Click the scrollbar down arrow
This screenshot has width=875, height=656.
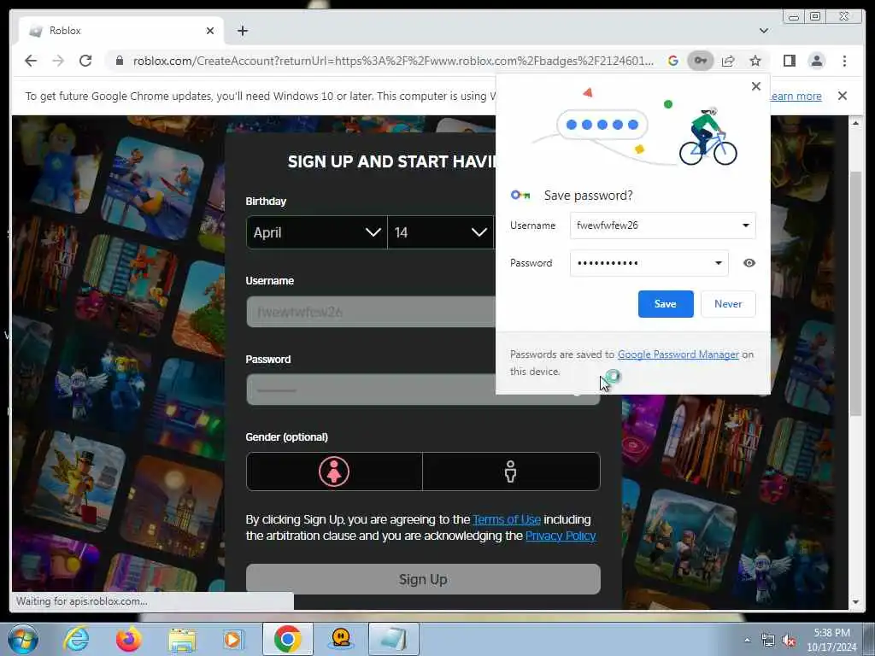pos(855,602)
